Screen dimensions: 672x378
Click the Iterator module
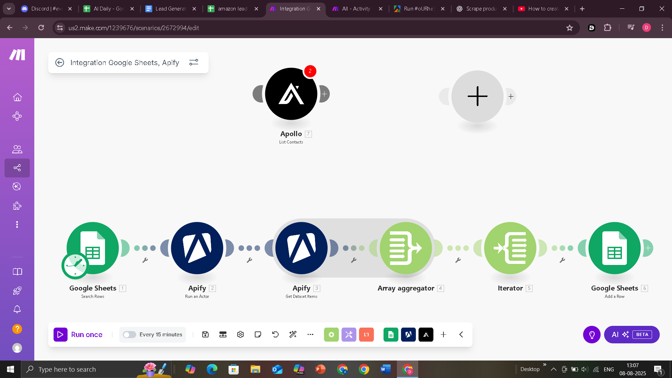(x=510, y=248)
